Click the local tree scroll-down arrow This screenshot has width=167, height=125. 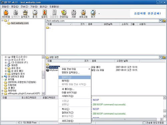pos(43,94)
